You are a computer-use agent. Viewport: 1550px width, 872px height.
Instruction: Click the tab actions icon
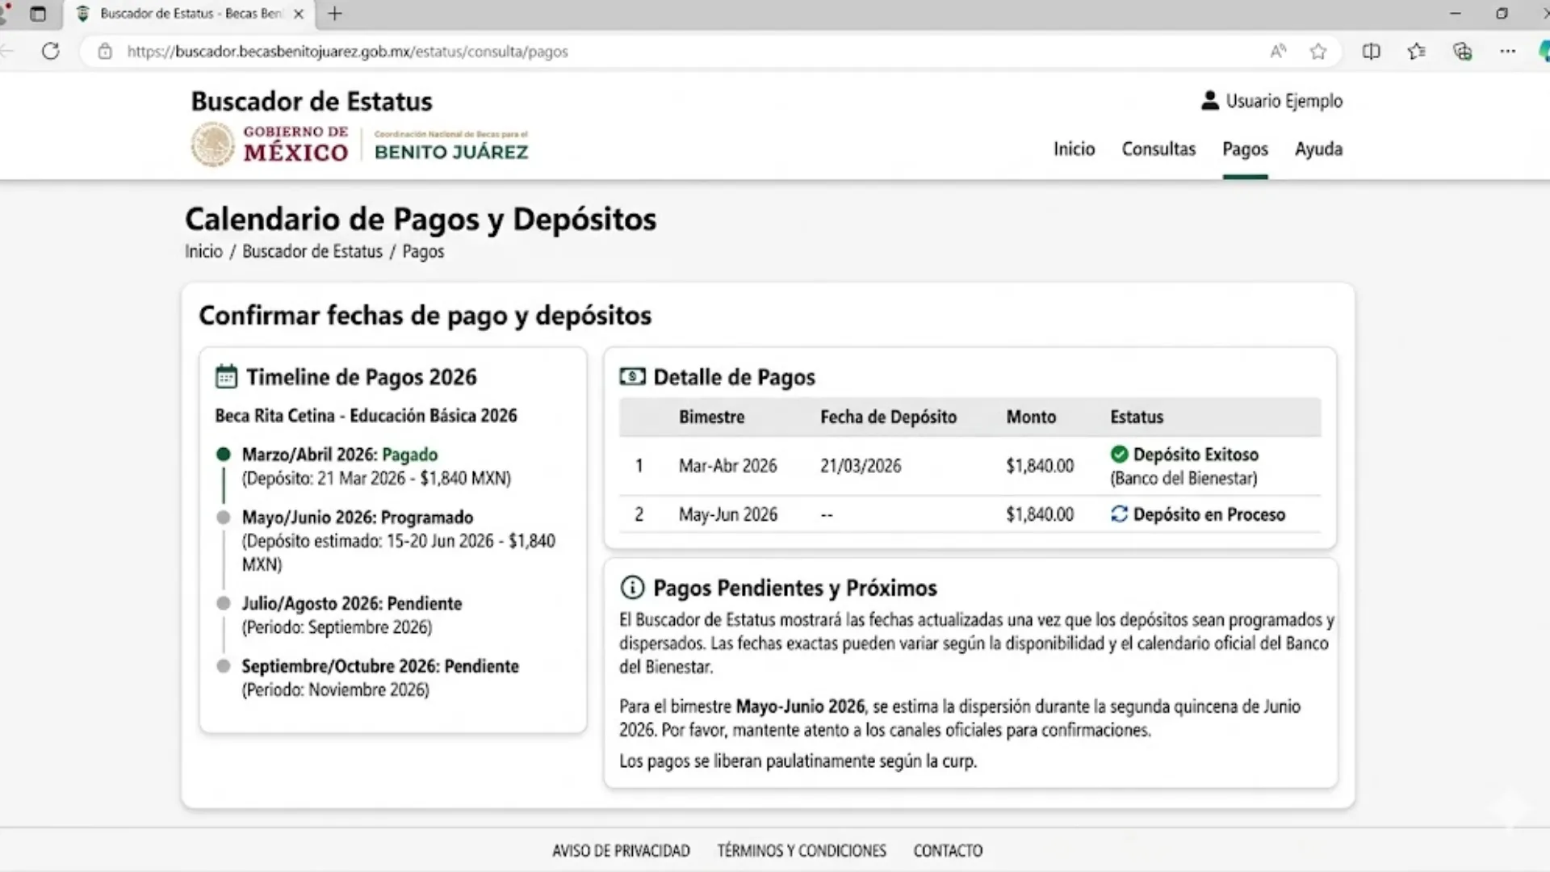(x=38, y=14)
